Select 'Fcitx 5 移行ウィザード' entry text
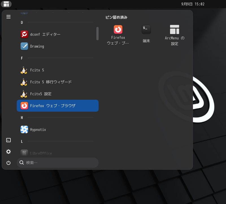 point(51,82)
